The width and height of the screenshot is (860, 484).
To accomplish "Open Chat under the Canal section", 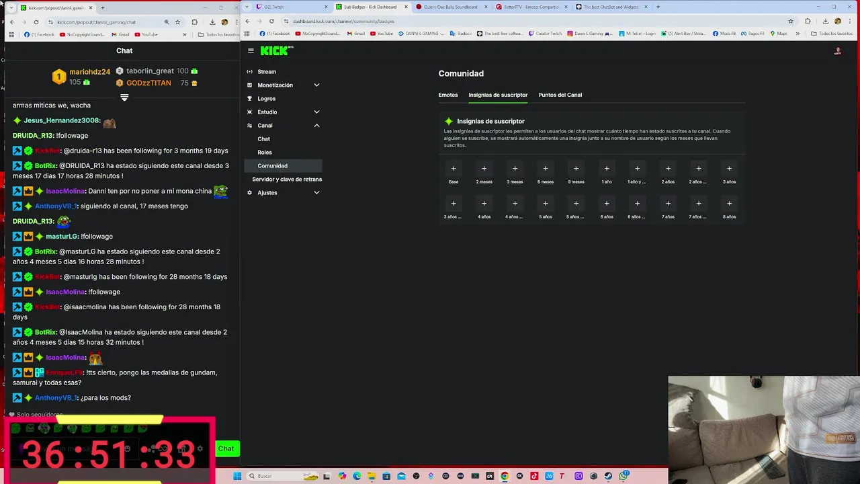I will (x=263, y=139).
